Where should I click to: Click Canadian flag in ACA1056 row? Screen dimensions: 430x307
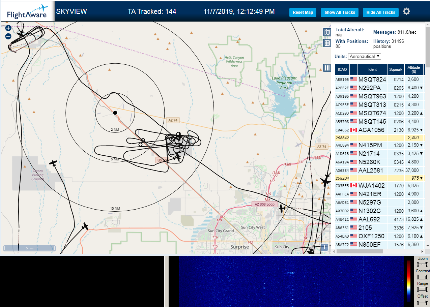coord(354,130)
